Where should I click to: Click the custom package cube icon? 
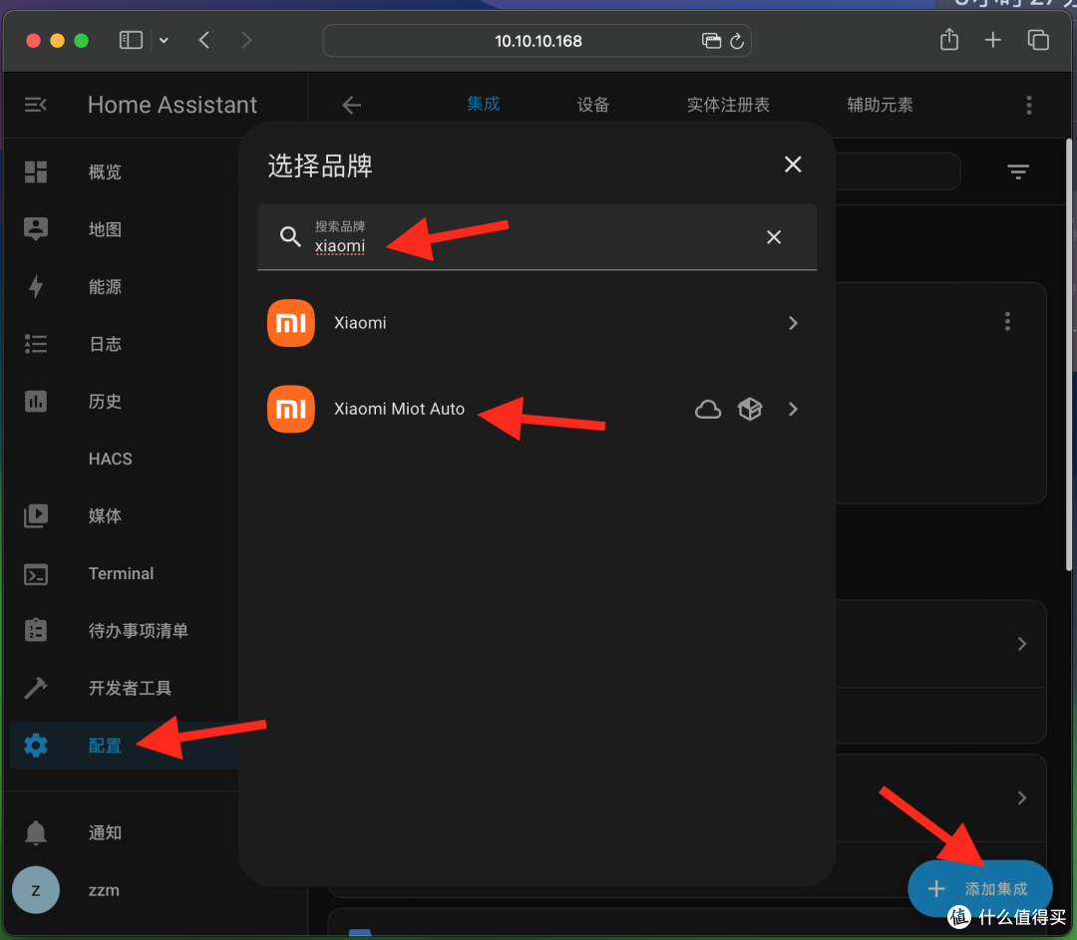pyautogui.click(x=749, y=410)
